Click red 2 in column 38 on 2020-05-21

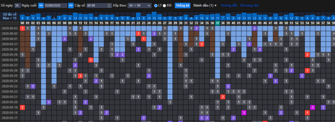click(x=223, y=97)
